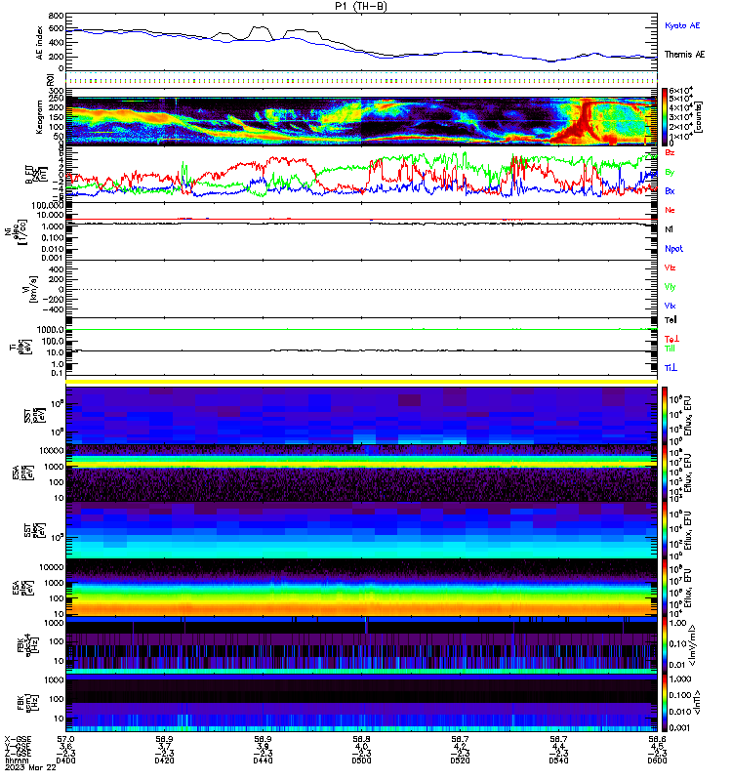Select the green Ti parallel legend label
This screenshot has height=781, width=732.
pyautogui.click(x=670, y=349)
